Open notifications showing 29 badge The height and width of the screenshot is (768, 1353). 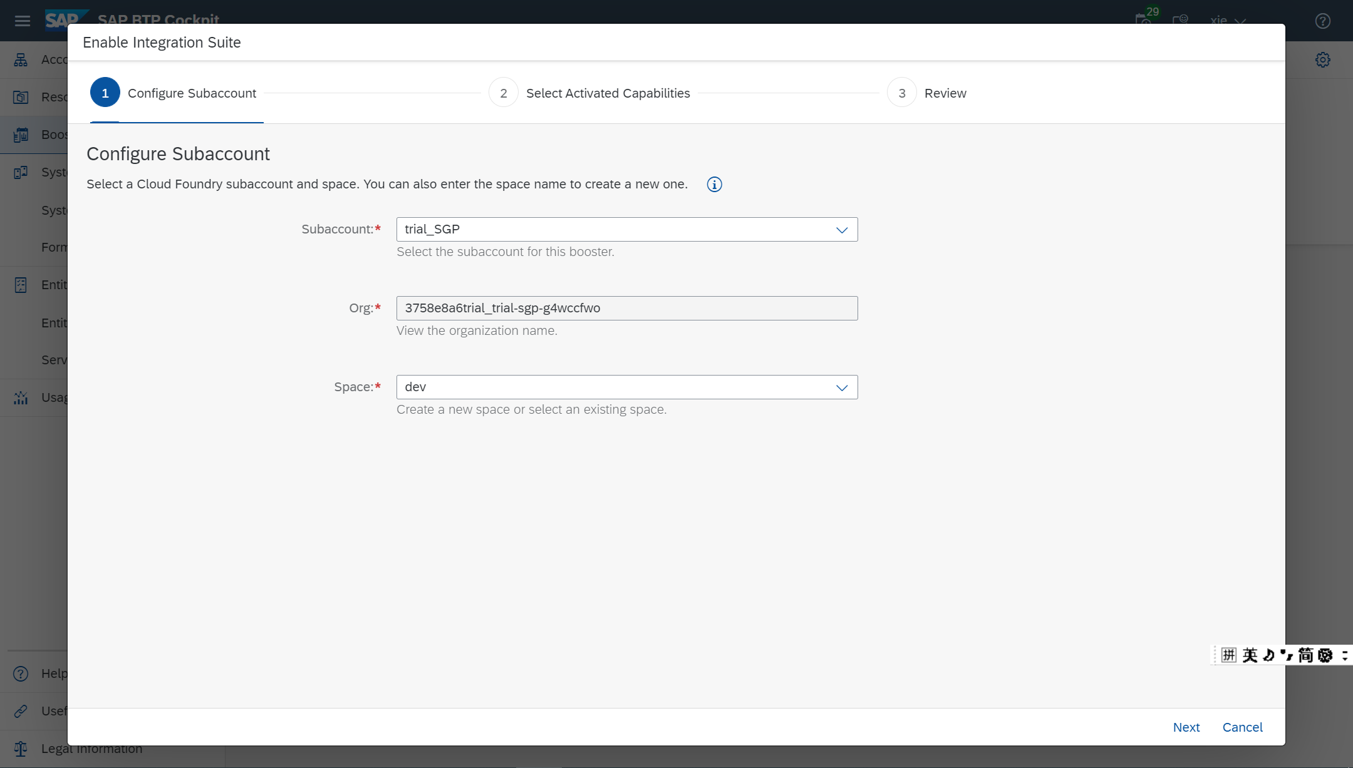click(1146, 18)
